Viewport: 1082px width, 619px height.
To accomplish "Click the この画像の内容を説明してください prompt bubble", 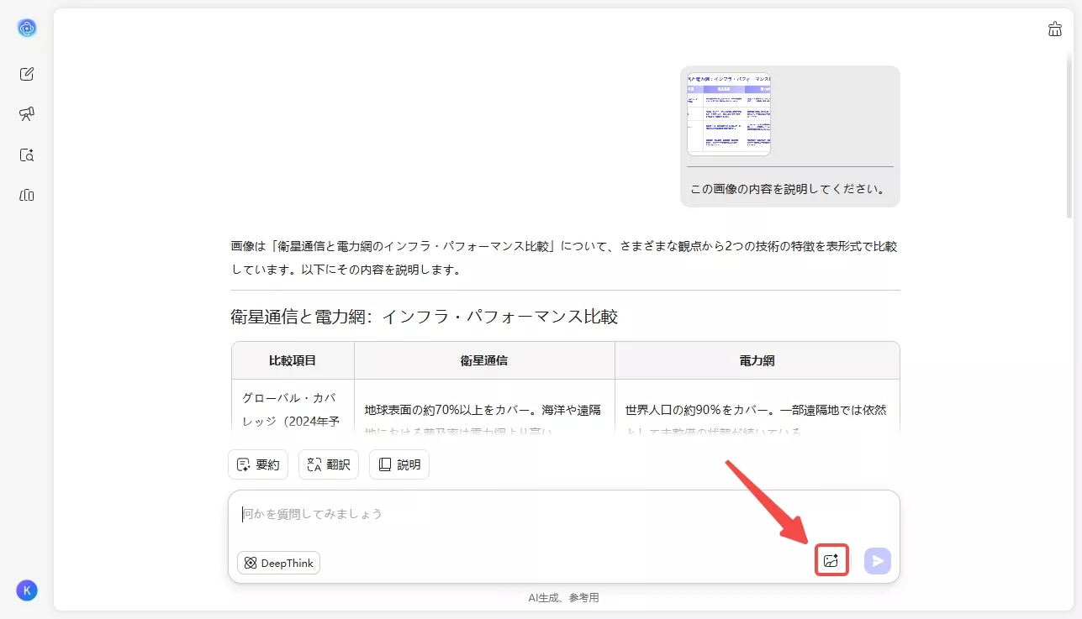I will point(789,189).
